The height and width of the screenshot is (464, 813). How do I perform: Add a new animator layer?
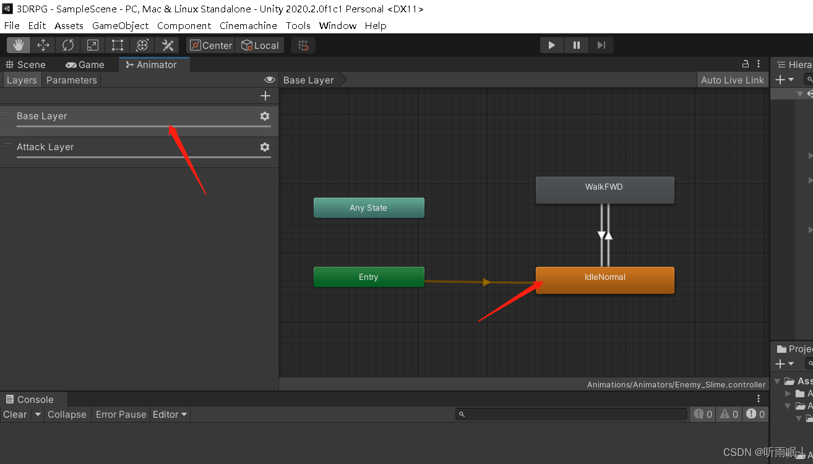(265, 96)
